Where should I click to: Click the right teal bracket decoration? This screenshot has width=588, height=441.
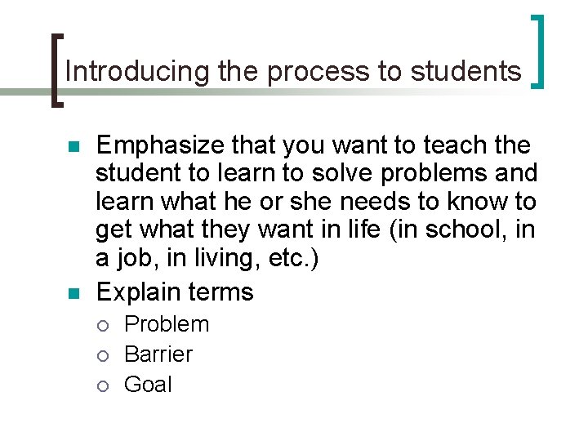click(540, 51)
